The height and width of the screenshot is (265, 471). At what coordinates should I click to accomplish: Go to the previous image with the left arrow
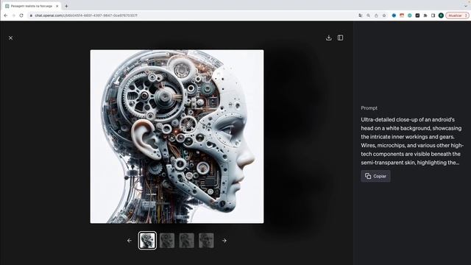130,241
